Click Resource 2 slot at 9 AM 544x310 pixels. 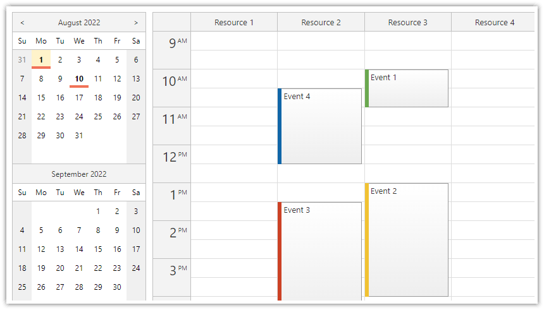pos(321,41)
